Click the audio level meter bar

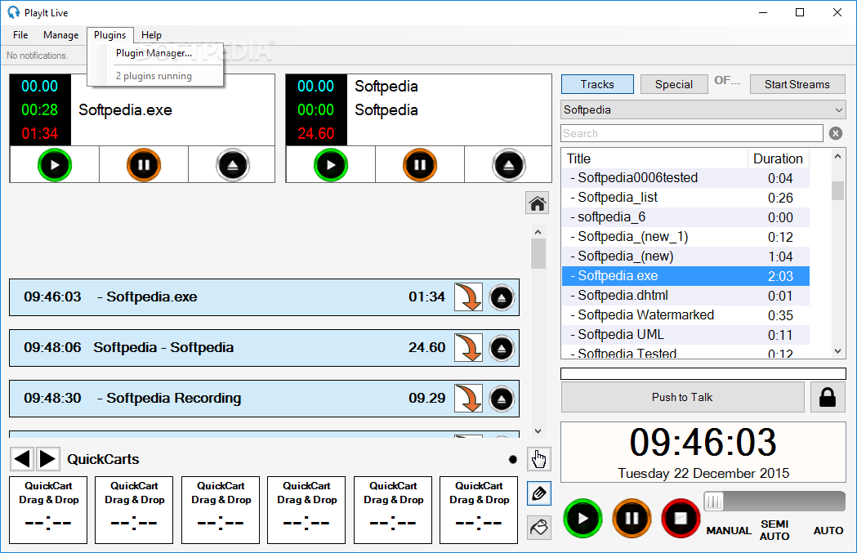pyautogui.click(x=703, y=374)
